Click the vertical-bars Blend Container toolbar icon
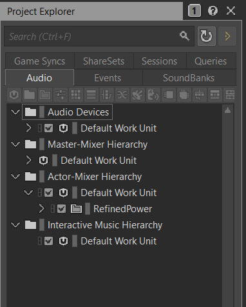Screen dimensions: 246x307 tap(107, 95)
